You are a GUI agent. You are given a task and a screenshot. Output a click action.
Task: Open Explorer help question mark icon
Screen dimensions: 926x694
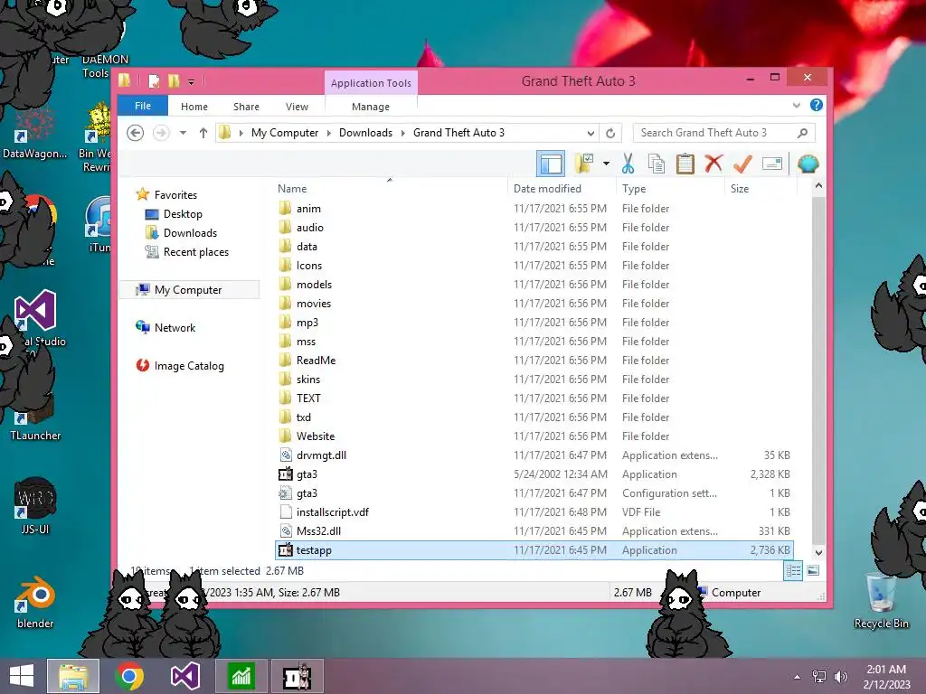pyautogui.click(x=817, y=105)
